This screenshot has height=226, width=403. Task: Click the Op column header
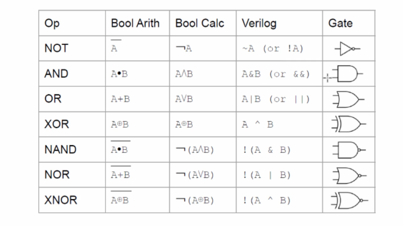(x=52, y=23)
